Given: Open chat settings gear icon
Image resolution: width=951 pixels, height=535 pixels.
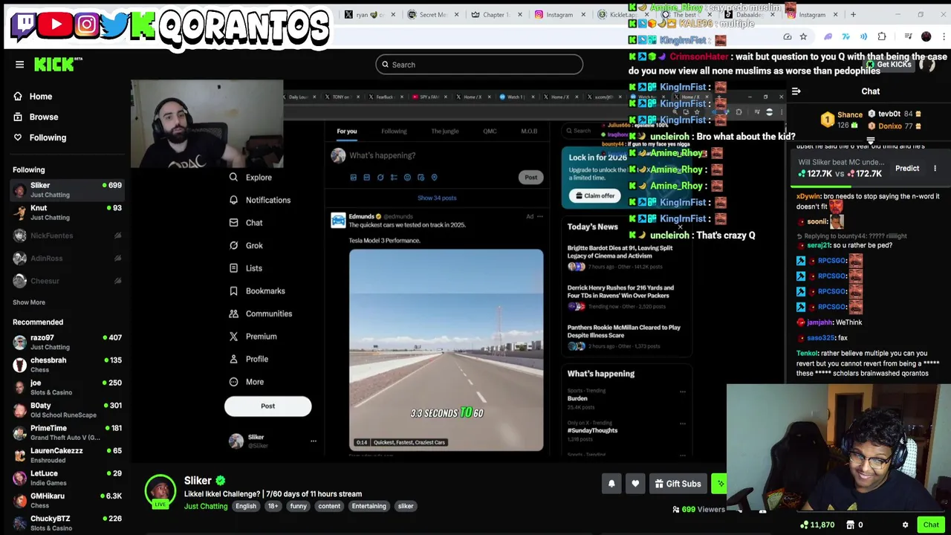Looking at the screenshot, I should pos(905,525).
